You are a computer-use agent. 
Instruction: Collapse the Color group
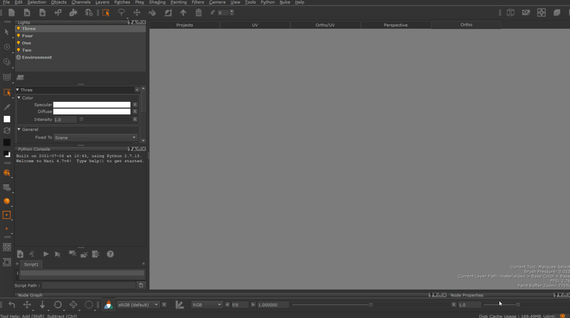19,98
